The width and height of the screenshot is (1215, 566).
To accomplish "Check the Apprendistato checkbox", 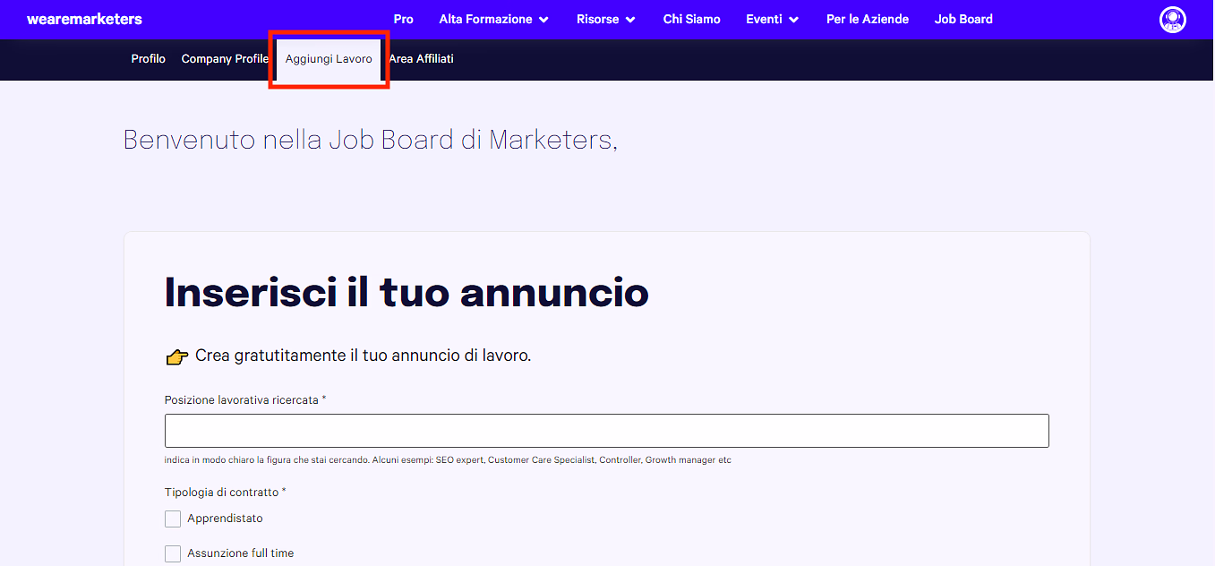I will (172, 518).
